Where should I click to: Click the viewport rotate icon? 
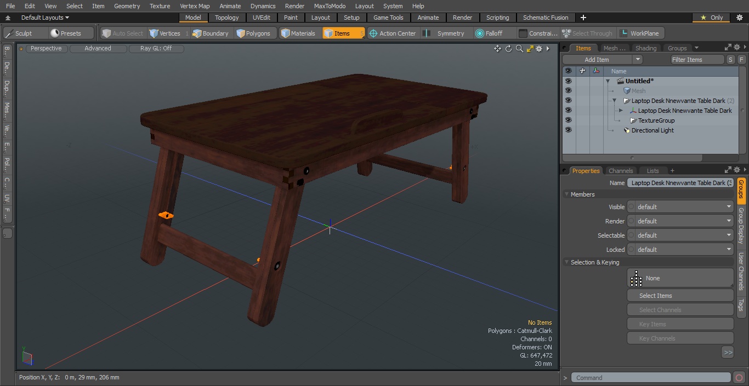508,49
